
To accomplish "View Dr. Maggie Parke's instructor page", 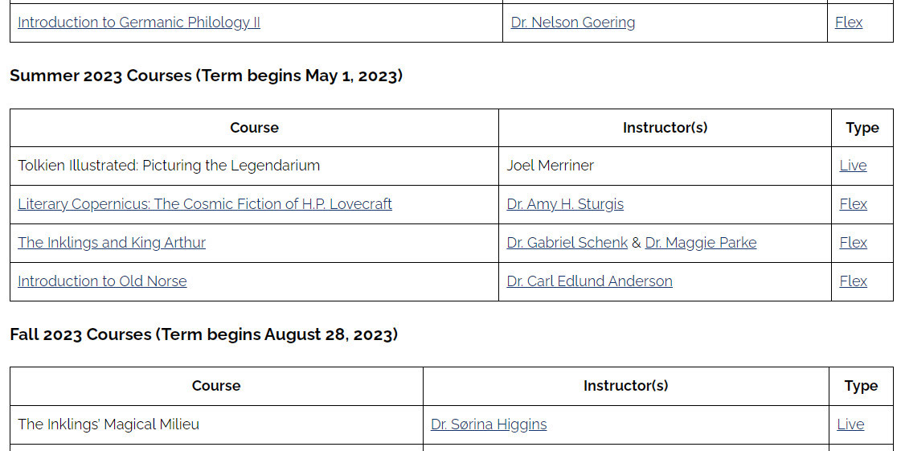I will click(x=700, y=243).
